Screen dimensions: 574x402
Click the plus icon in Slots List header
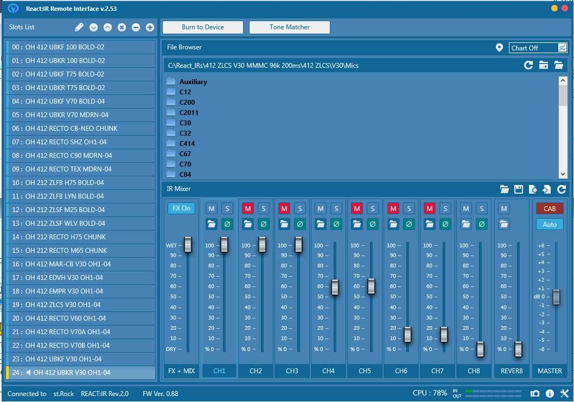tap(150, 27)
